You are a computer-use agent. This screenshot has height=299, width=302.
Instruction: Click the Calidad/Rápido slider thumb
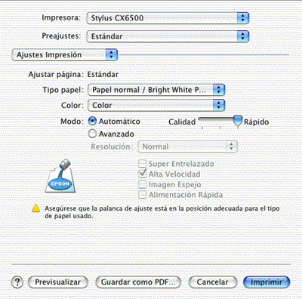(x=238, y=122)
